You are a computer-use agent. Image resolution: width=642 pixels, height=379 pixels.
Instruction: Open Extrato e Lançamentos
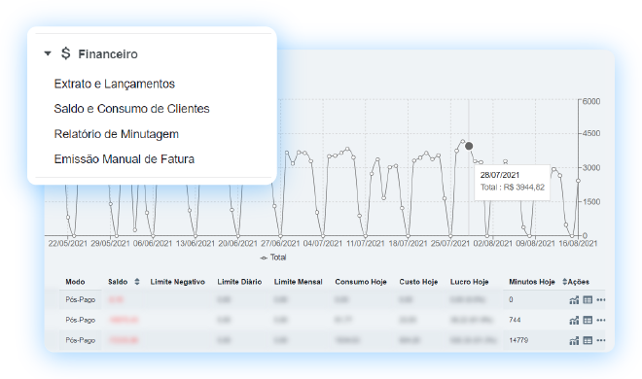coord(114,84)
